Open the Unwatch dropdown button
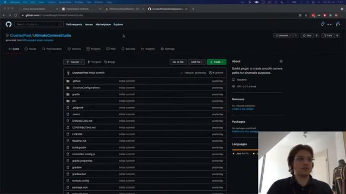346x194 pixels. [x=283, y=36]
